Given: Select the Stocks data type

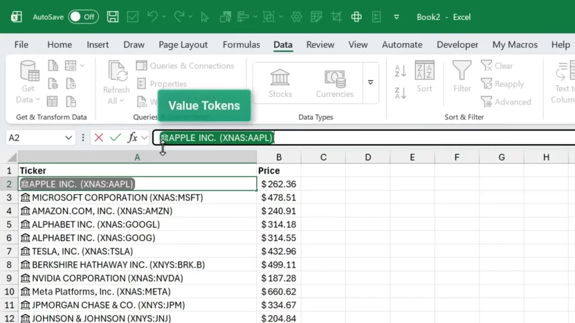Looking at the screenshot, I should tap(280, 81).
